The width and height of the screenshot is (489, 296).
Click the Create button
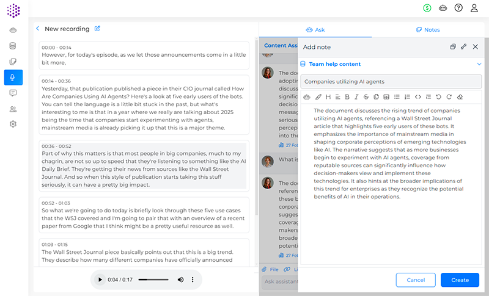click(x=460, y=280)
